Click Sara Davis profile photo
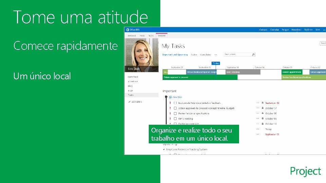Viewport: 326px width, 183px height. [x=142, y=55]
